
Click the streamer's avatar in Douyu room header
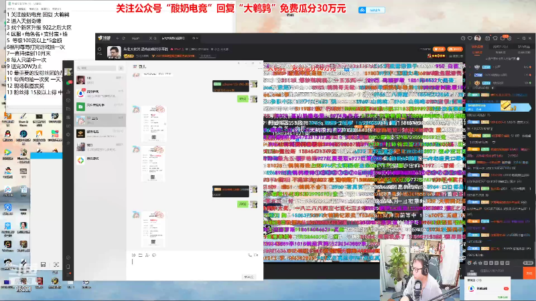[114, 52]
